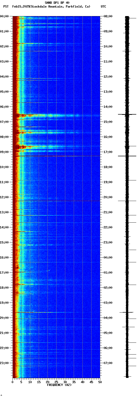
Task: Select the UTC axis label "17:00"
Action: (x=108, y=152)
